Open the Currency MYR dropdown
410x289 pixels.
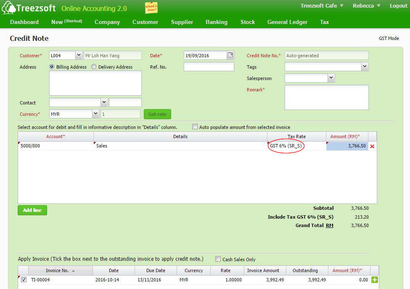(x=95, y=114)
